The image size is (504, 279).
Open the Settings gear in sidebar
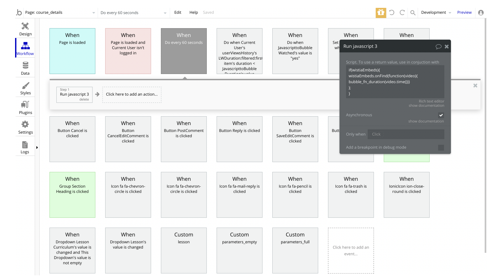25,127
